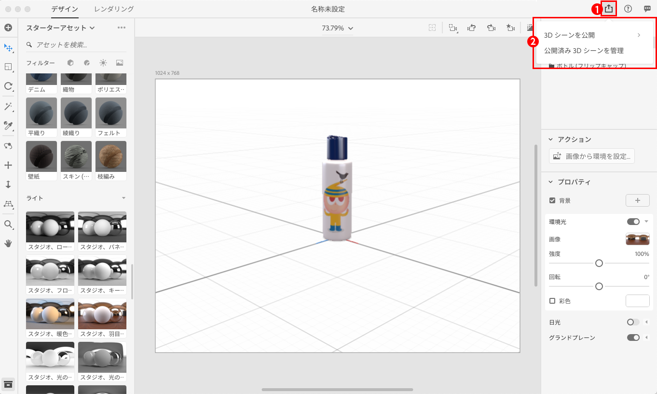Viewport: 657px width, 394px height.
Task: Switch to the デザイン tab
Action: click(x=65, y=9)
